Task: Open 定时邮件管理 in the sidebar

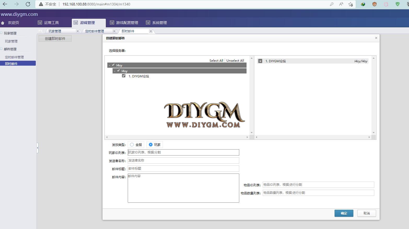Action: 14,57
